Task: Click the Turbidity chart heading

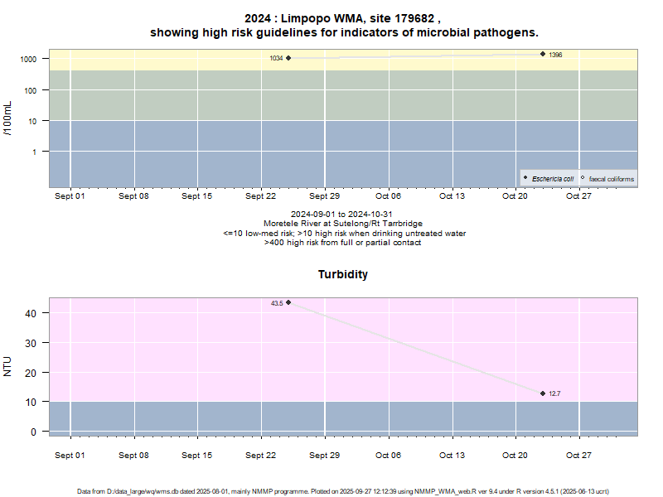Action: pyautogui.click(x=343, y=274)
